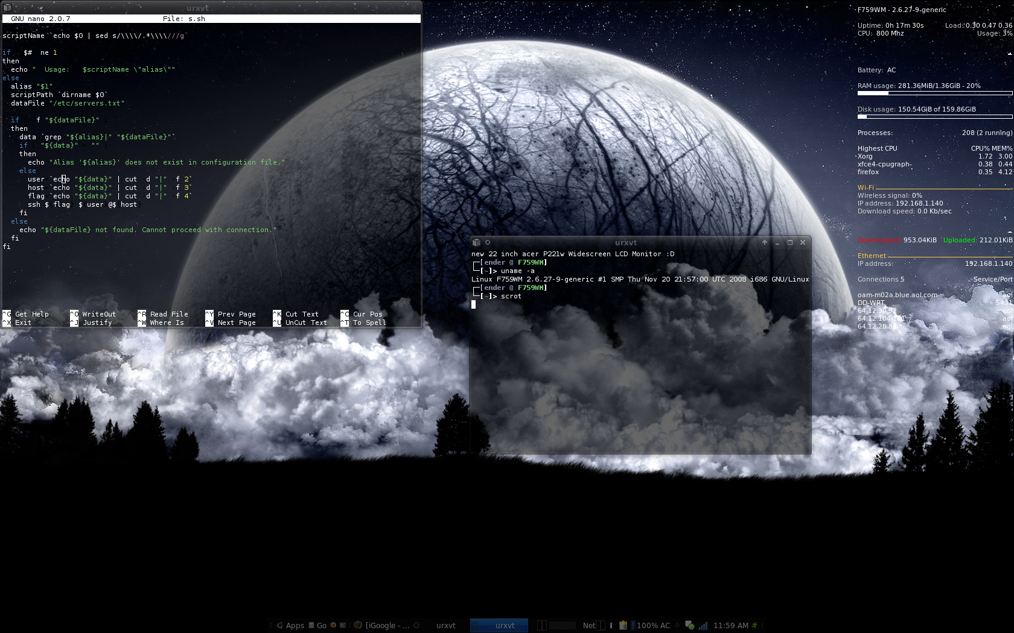Launch Firefox from the panel launcher icon
Viewport: 1014px width, 633px height.
(333, 625)
